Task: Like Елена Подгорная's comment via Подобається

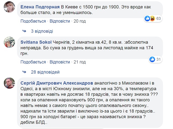Action: [x=33, y=21]
